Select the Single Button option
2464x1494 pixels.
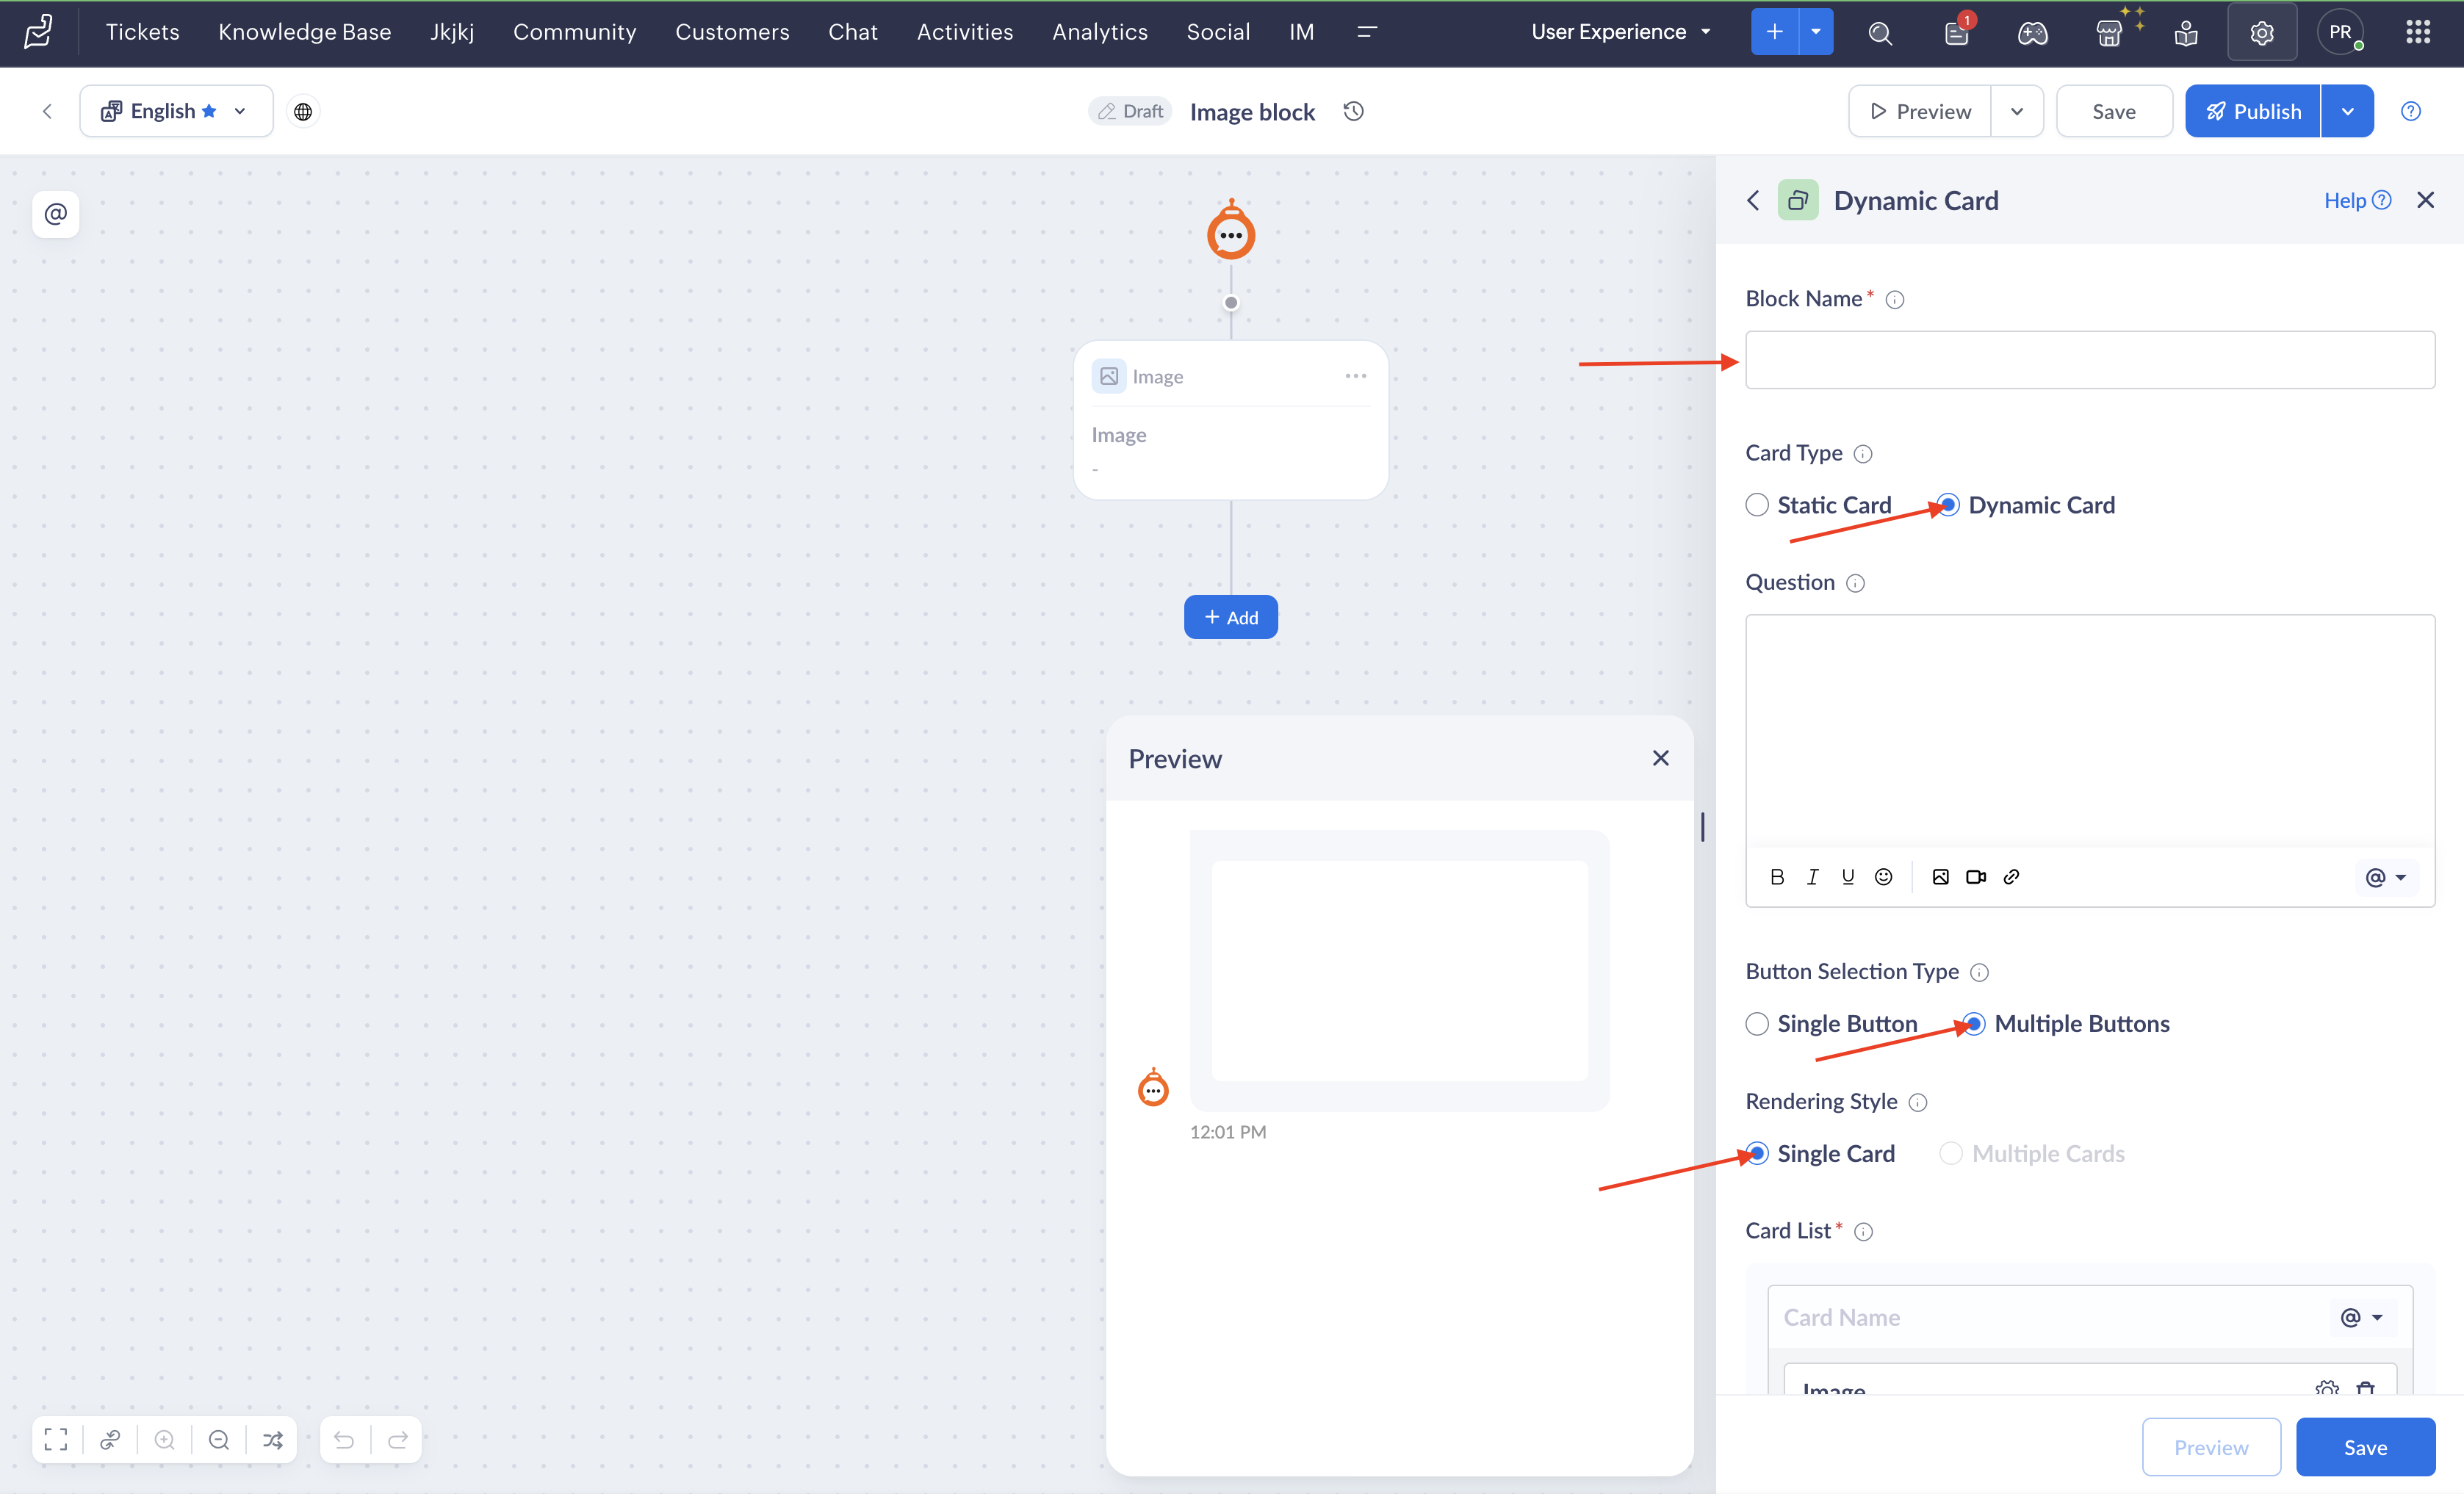tap(1757, 1024)
